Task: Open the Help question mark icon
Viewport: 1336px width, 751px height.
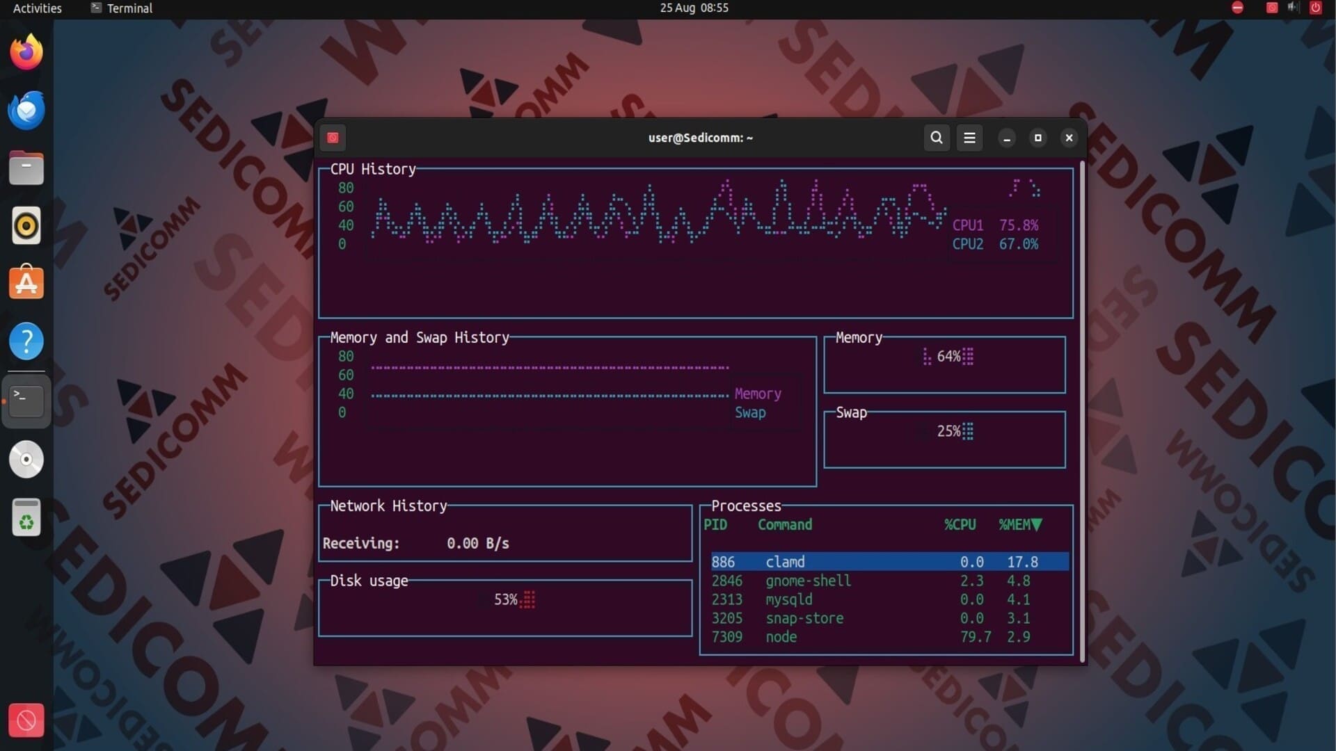Action: point(26,341)
